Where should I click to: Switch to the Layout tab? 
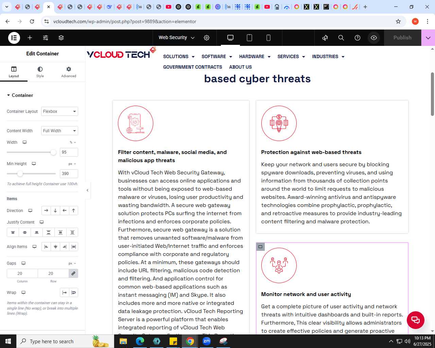point(14,72)
